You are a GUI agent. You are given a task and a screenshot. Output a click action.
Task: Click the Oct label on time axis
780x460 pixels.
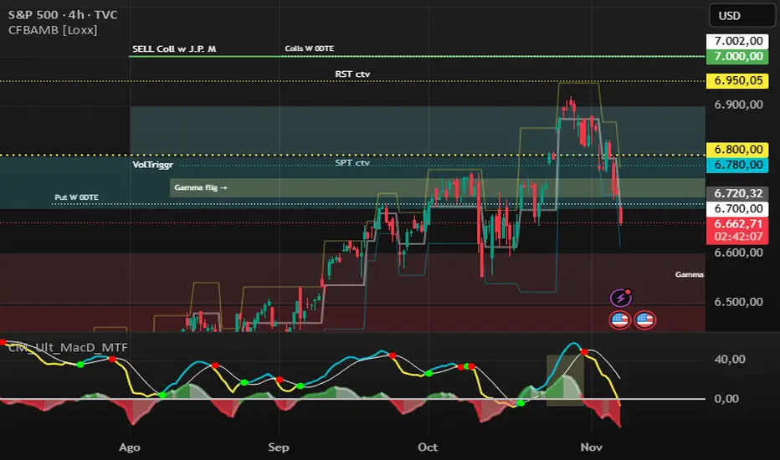coord(428,447)
